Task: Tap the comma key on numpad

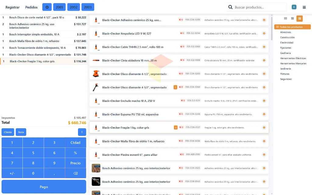Action: click(x=54, y=173)
